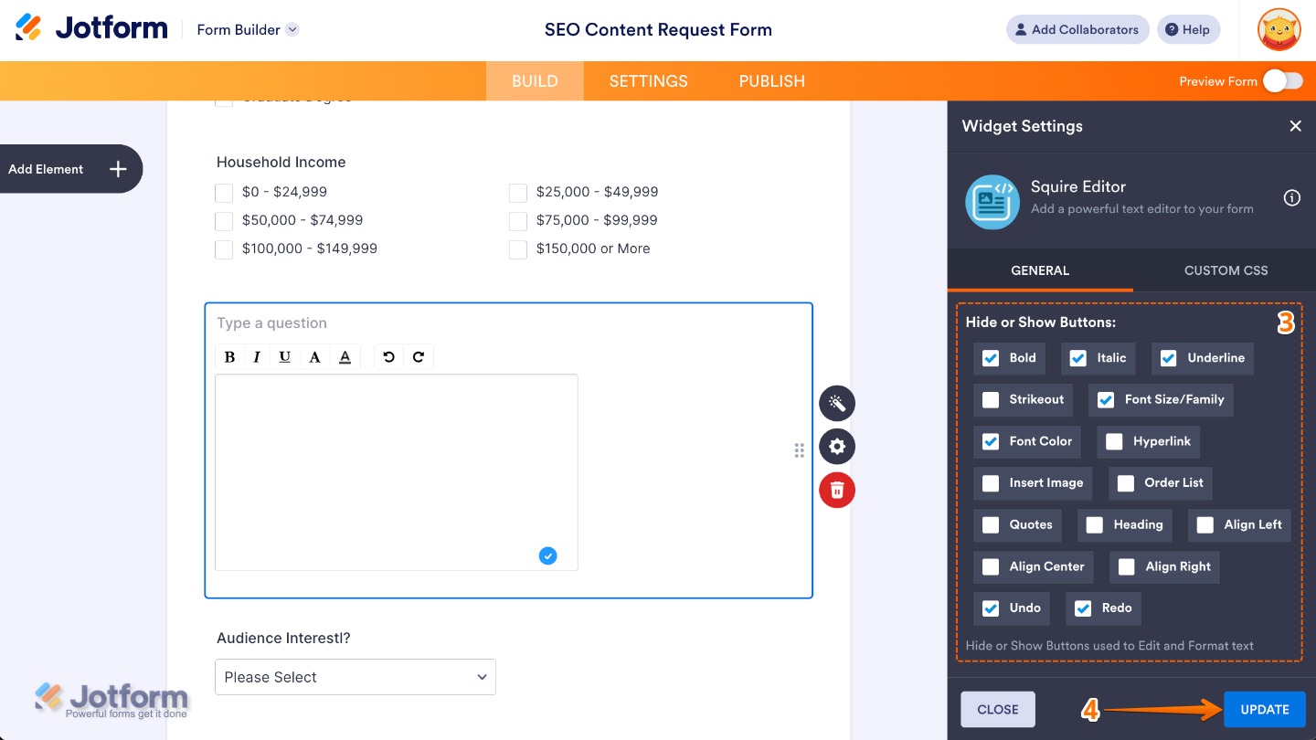Click the editor Redo arrow icon
The width and height of the screenshot is (1316, 740).
[x=419, y=357]
